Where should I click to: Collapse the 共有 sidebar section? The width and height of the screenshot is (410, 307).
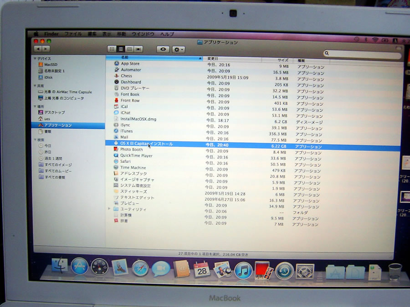35,86
